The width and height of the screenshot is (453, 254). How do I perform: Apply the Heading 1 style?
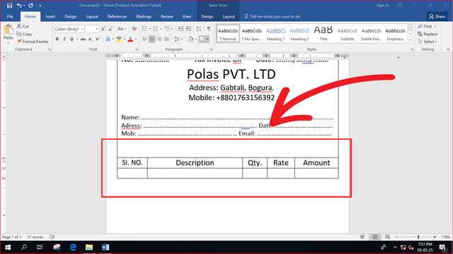click(x=275, y=34)
